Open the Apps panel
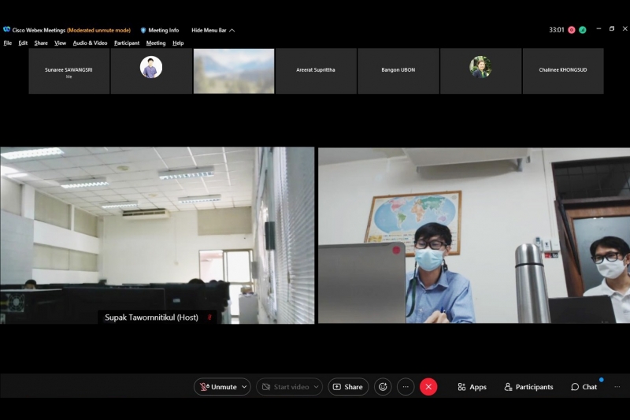Screen dimensions: 630x420 (x=472, y=387)
